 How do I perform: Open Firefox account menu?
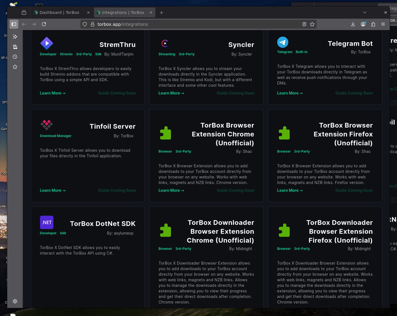click(x=363, y=24)
